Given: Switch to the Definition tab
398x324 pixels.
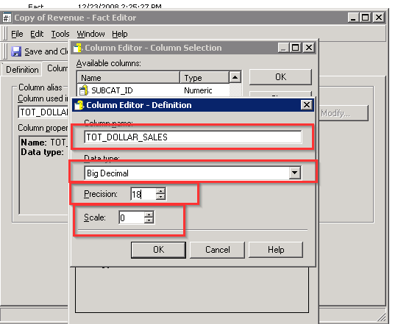Looking at the screenshot, I should [22, 70].
